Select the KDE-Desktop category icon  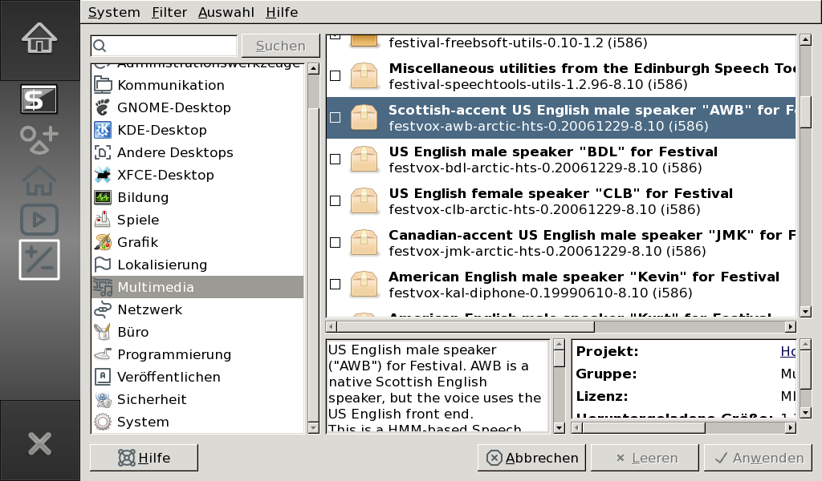103,130
